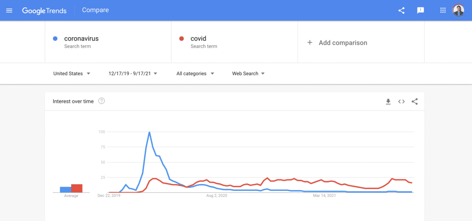Edit the coronavirus search term
The height and width of the screenshot is (221, 472).
pos(81,39)
